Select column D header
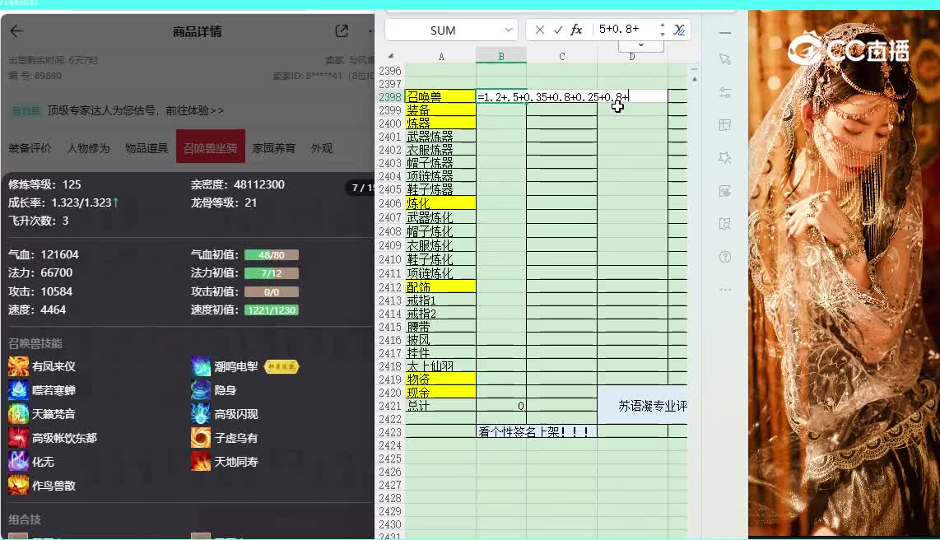 point(632,56)
